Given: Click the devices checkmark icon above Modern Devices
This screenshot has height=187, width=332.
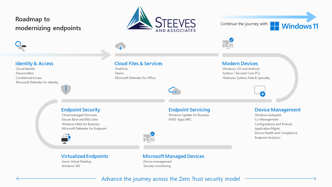Looking at the screenshot, I should click(228, 43).
